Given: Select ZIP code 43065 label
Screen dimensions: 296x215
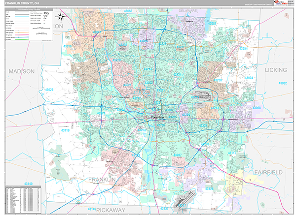Looking at the screenshot, I should click(x=128, y=11).
